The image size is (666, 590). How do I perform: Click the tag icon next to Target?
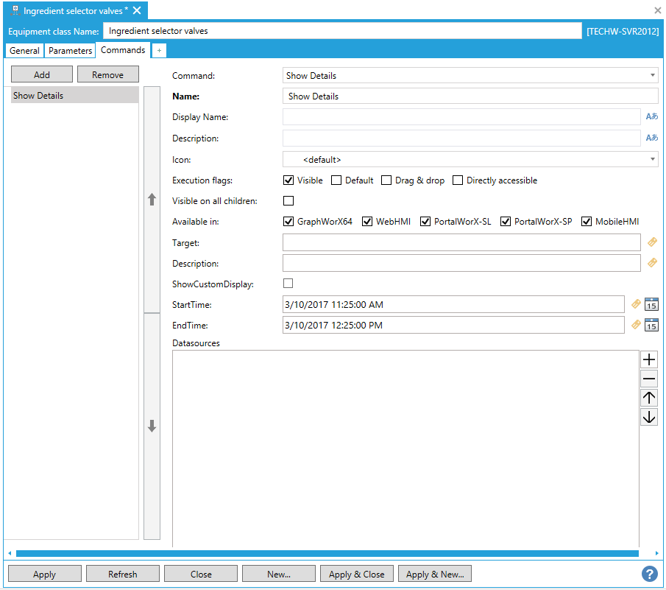652,242
